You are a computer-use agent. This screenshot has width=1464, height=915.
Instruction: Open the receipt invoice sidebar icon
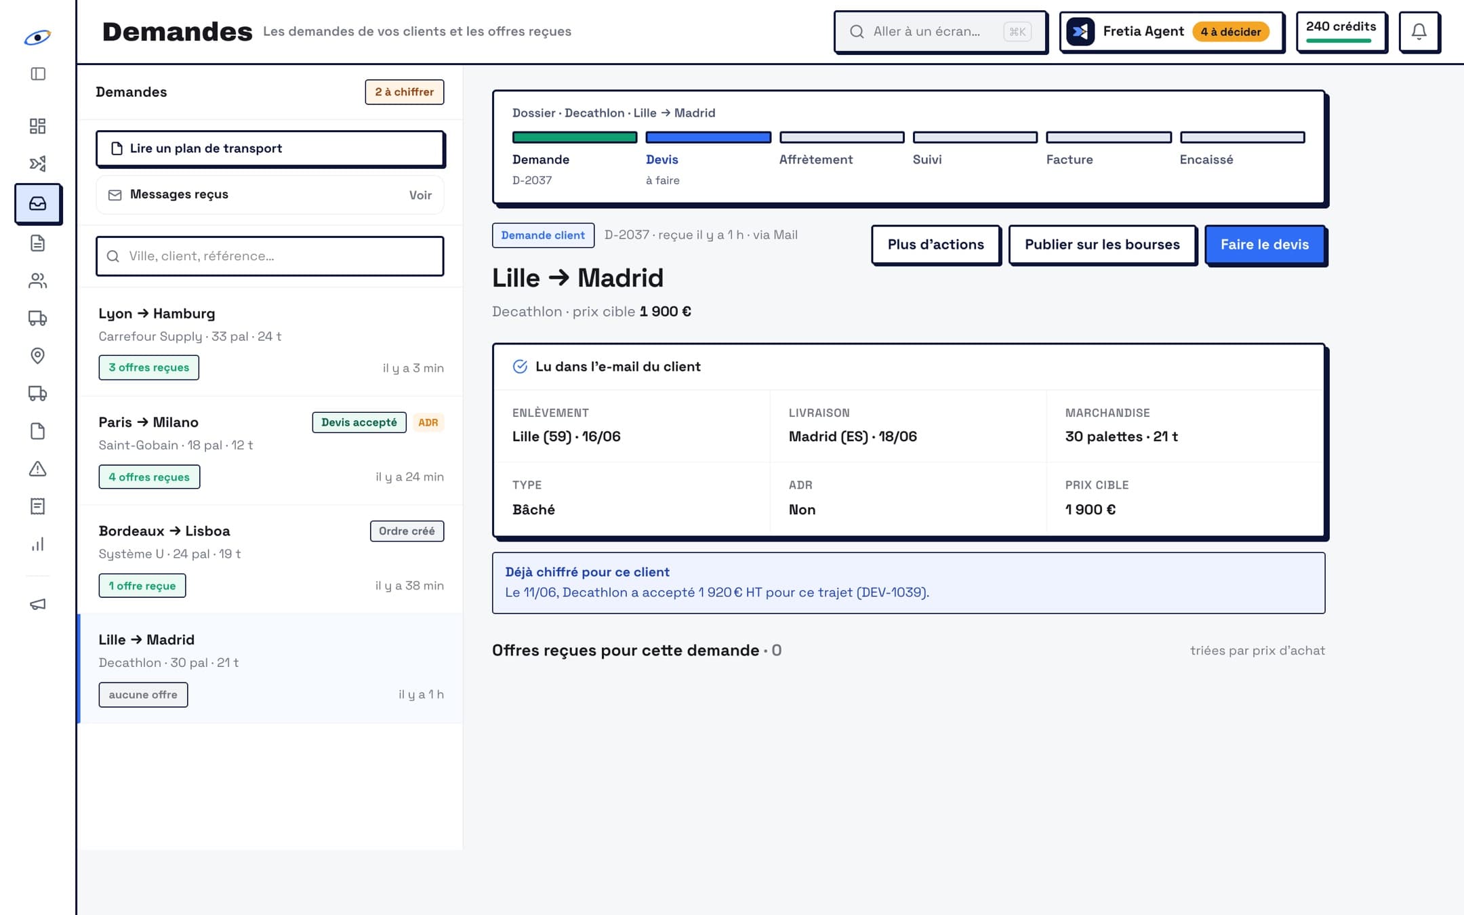pyautogui.click(x=38, y=506)
